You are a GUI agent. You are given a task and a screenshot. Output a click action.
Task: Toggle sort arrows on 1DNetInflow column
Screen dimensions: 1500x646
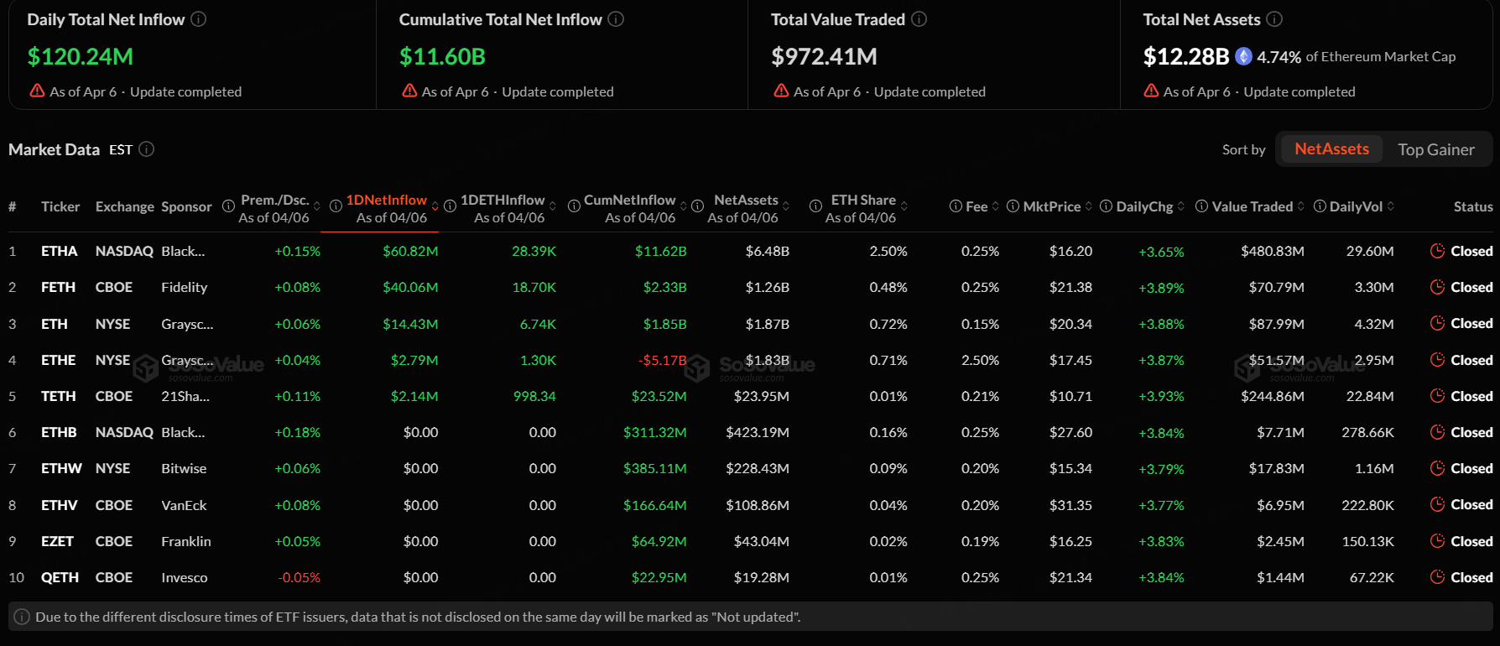click(435, 206)
